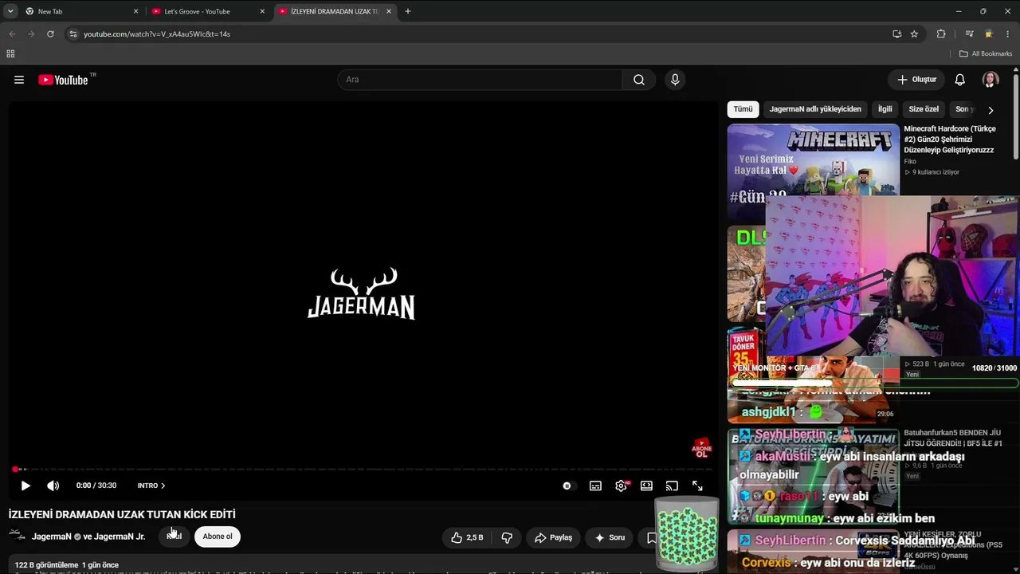Share the video via Paylaş

(x=554, y=537)
